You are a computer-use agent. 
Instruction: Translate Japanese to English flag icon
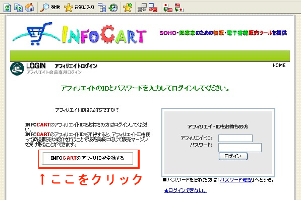click(167, 8)
